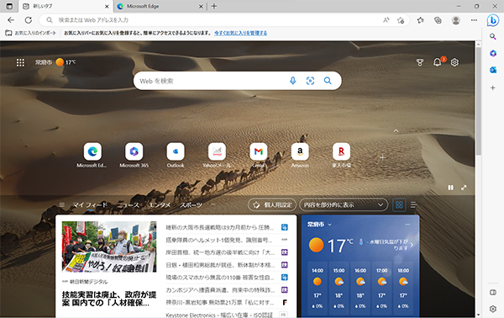The width and height of the screenshot is (504, 318).
Task: Pause the background video
Action: 450,188
